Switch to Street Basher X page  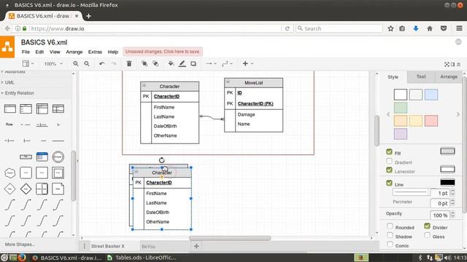pyautogui.click(x=107, y=246)
